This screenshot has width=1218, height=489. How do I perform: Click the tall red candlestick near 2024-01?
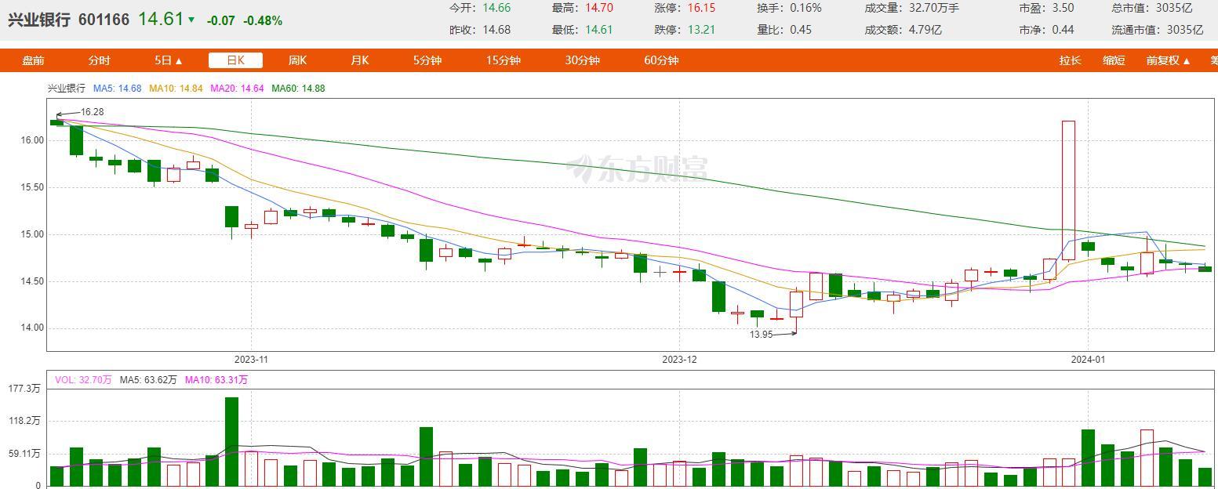[1068, 190]
